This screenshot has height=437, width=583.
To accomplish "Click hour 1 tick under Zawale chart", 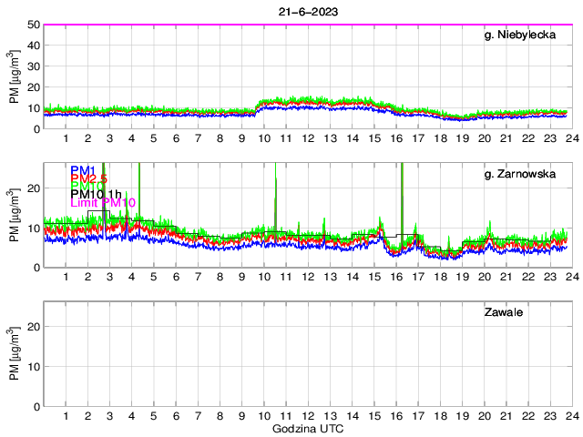I will click(x=66, y=415).
